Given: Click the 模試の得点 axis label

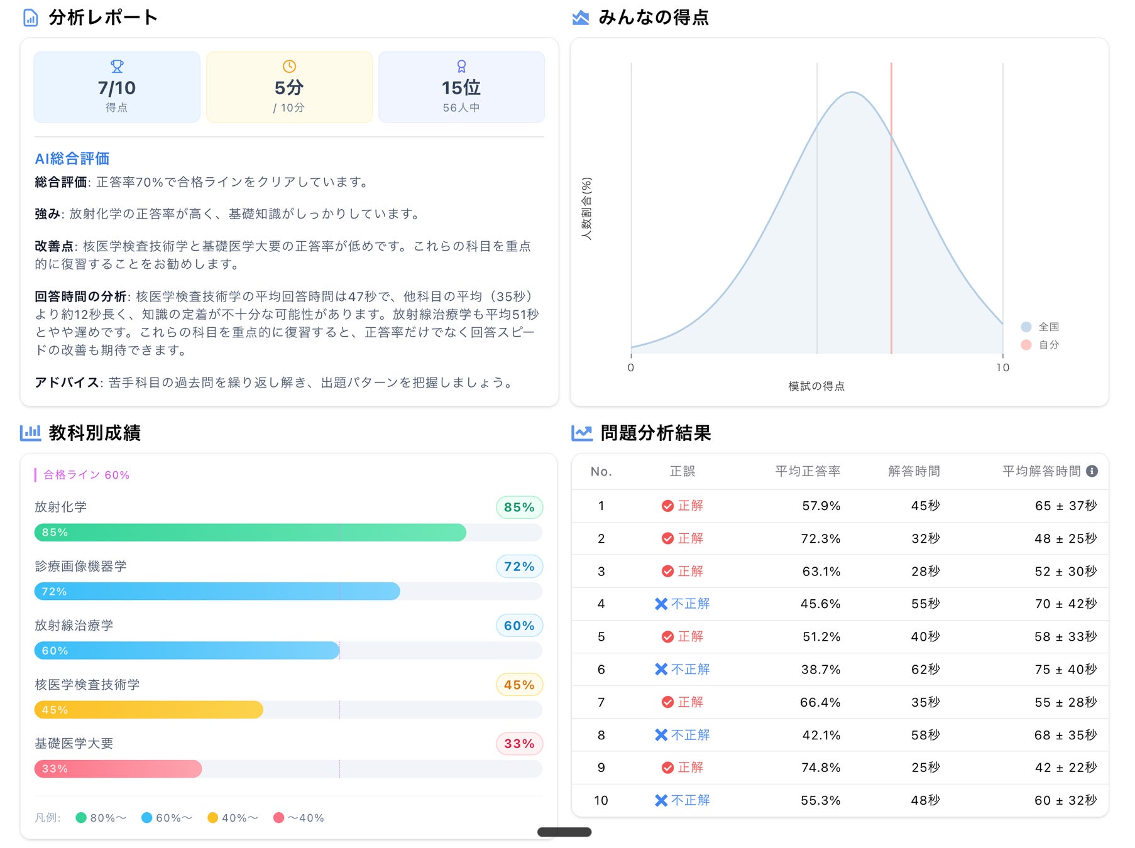Looking at the screenshot, I should click(816, 386).
